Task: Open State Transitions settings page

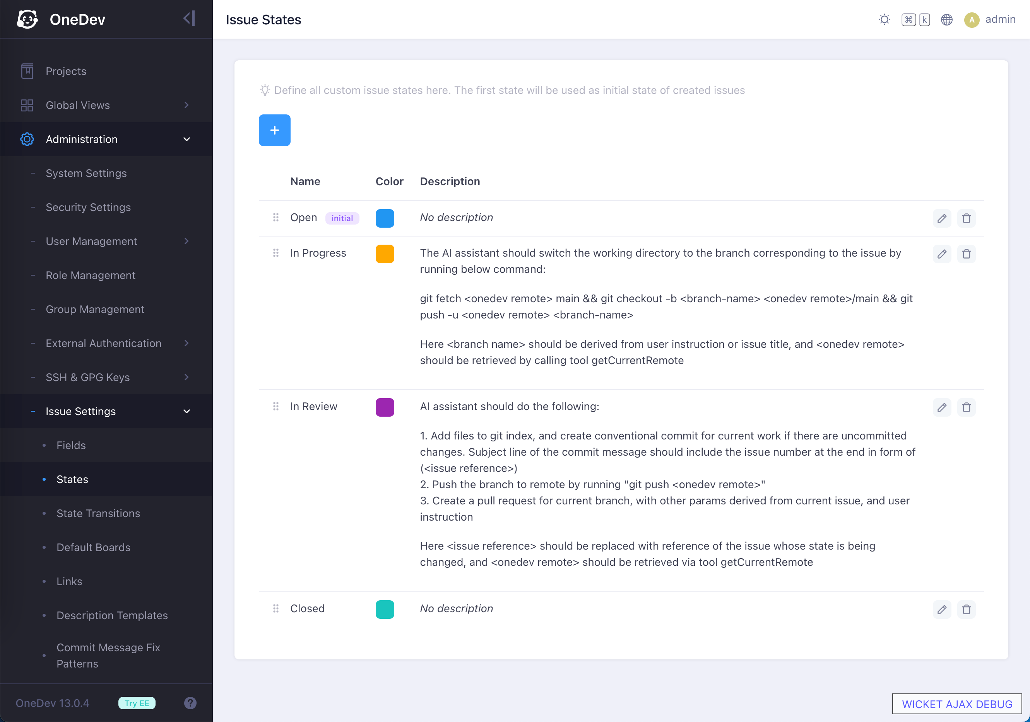Action: [x=98, y=513]
